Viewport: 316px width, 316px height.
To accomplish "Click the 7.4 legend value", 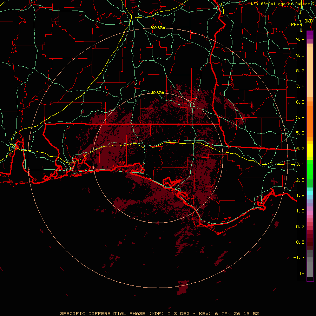I will (300, 86).
